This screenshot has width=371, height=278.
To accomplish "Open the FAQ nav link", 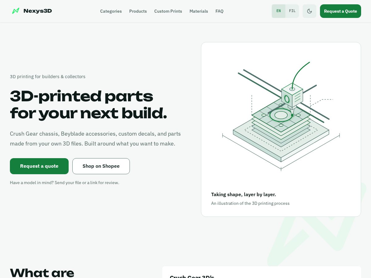I will [x=220, y=11].
